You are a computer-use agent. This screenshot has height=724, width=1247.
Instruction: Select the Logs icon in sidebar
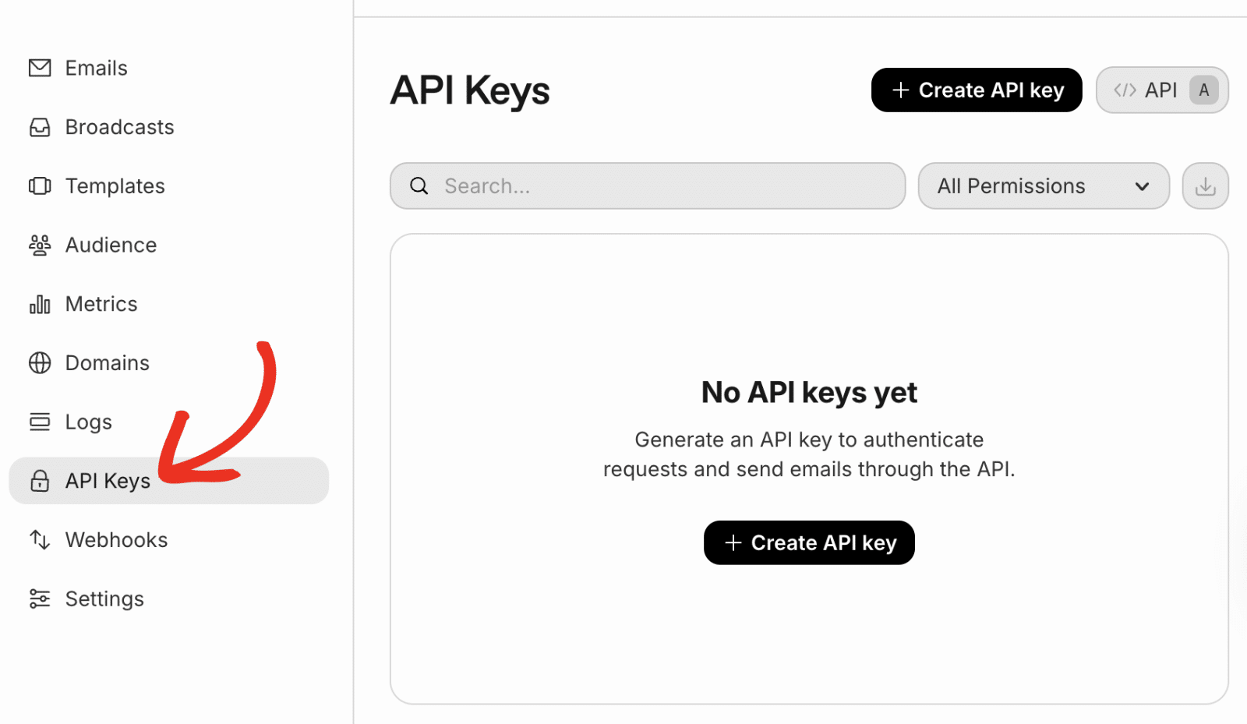(39, 422)
